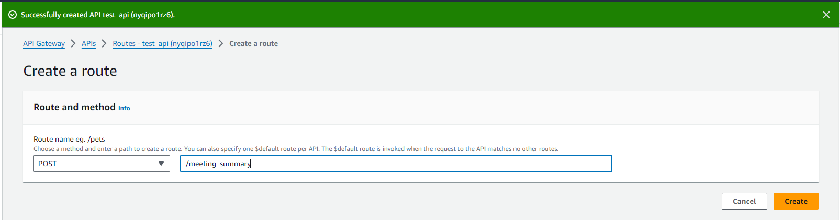The width and height of the screenshot is (840, 220).
Task: Click the orange Create button
Action: point(796,201)
